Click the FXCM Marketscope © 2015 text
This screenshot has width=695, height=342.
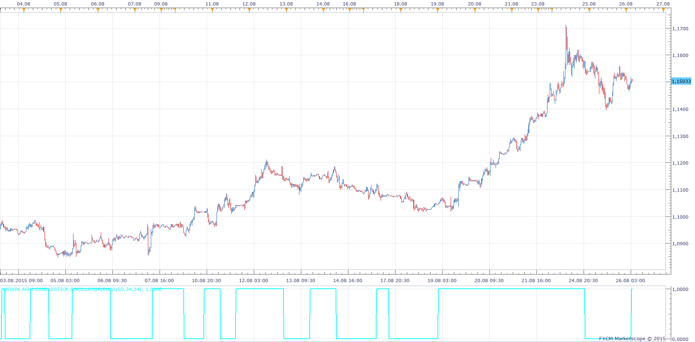(632, 339)
